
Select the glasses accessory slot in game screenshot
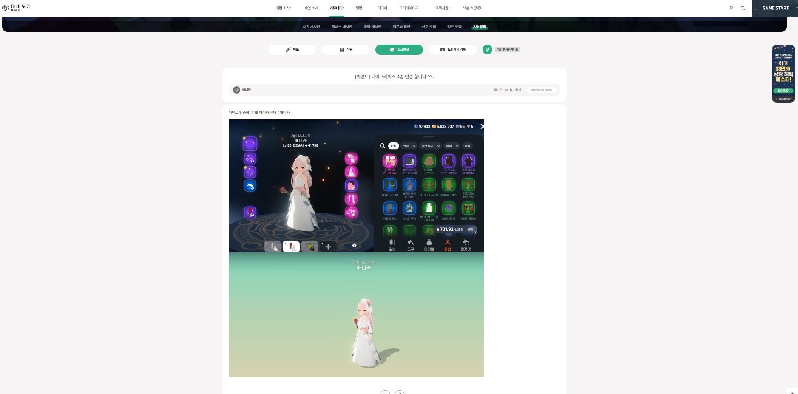(x=250, y=159)
